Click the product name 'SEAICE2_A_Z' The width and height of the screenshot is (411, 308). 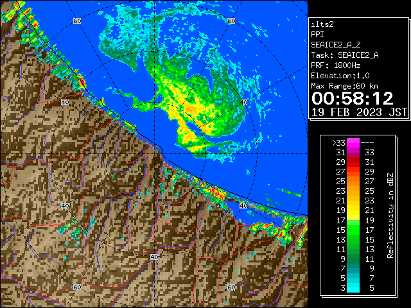(335, 45)
